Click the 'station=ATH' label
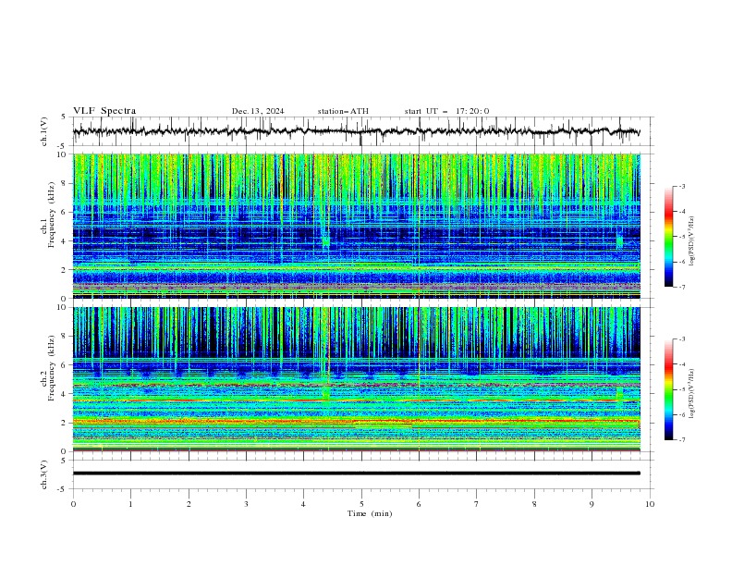 tap(343, 111)
